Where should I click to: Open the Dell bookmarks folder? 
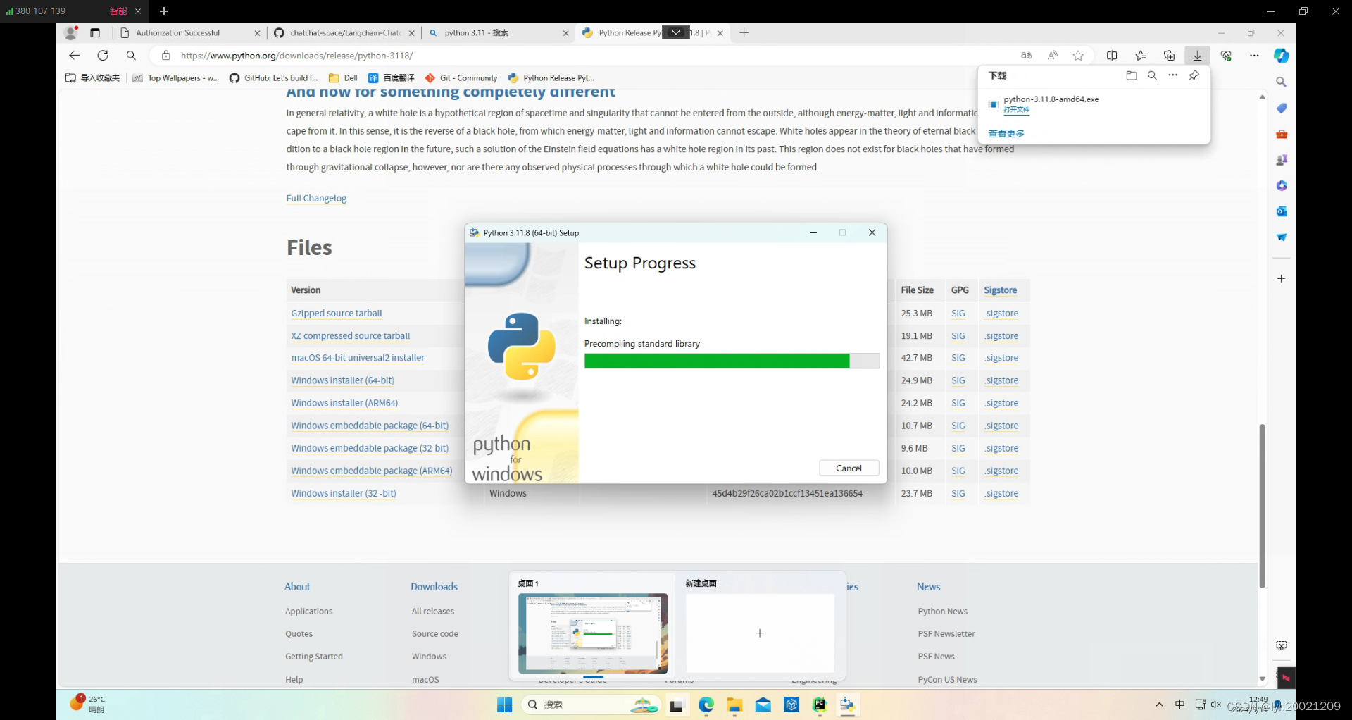point(343,78)
